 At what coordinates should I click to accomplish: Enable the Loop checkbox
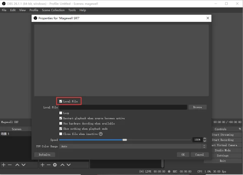(61, 113)
